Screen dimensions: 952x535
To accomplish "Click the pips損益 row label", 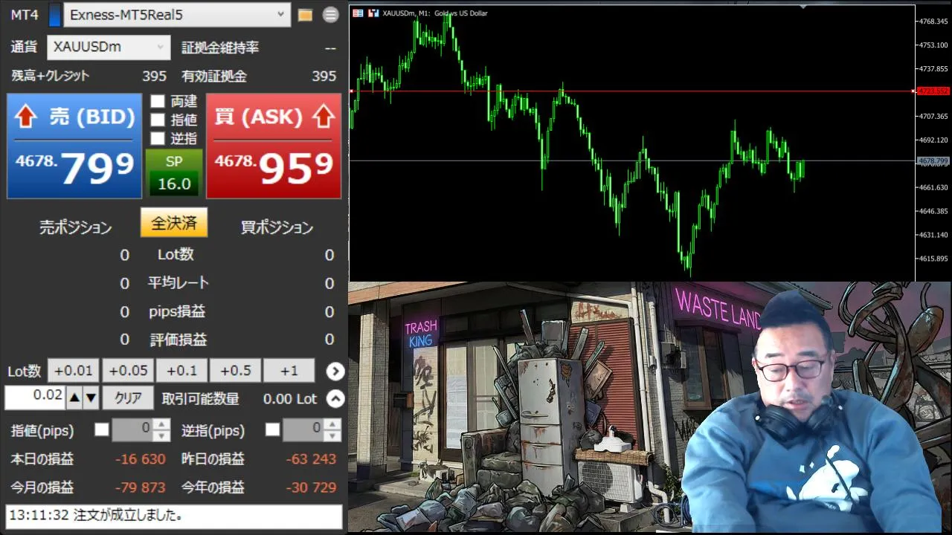I will click(x=177, y=311).
